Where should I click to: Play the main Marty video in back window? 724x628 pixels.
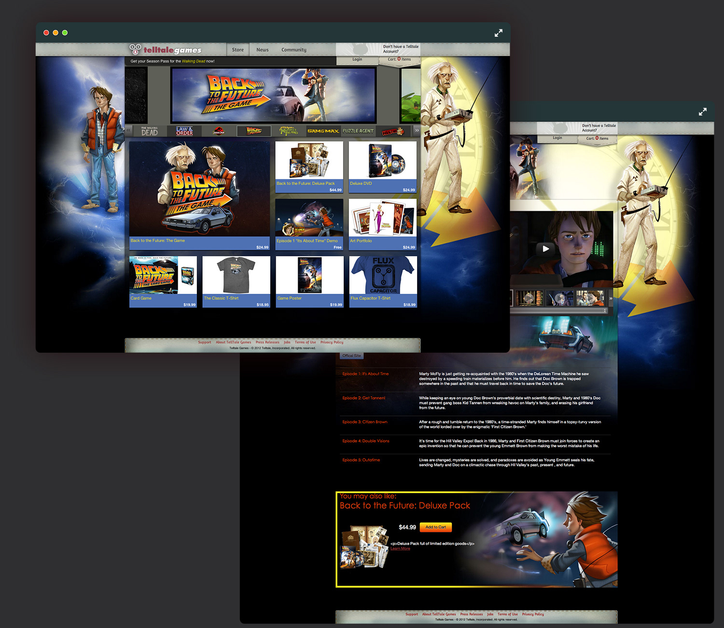[545, 249]
